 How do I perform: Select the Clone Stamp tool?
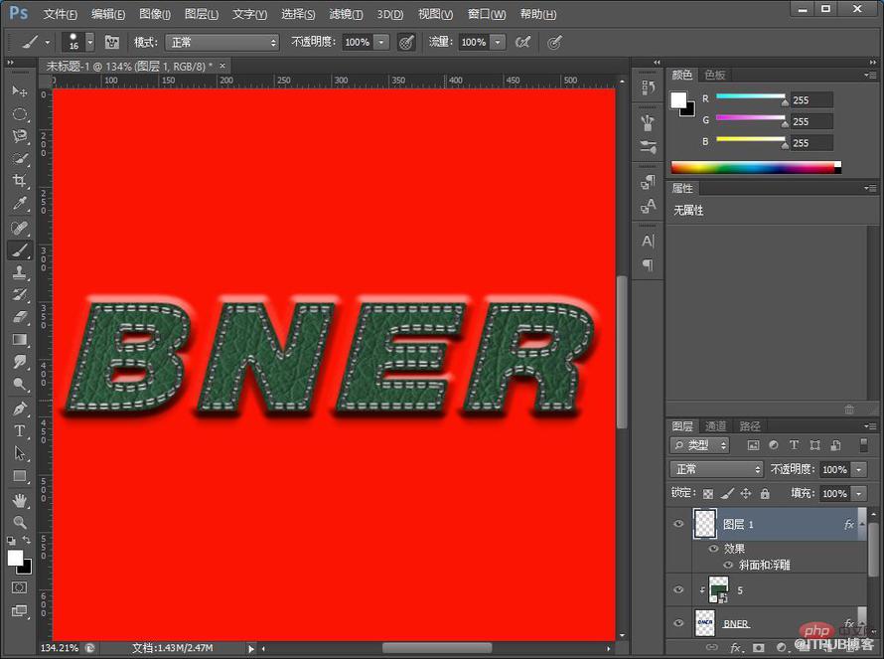[x=20, y=272]
